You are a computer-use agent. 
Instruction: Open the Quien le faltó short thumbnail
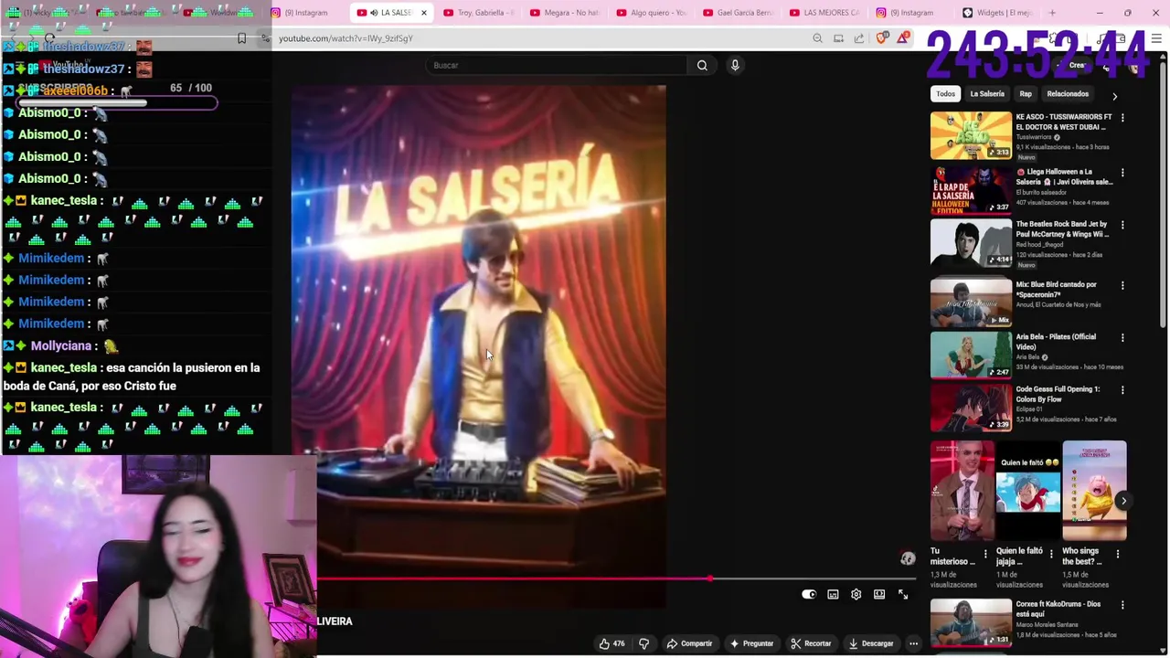coord(1028,491)
